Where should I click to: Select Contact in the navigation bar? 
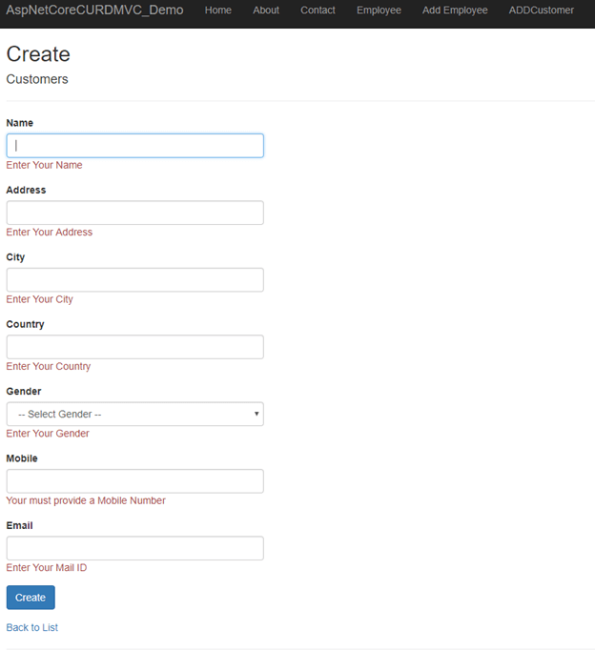tap(318, 10)
